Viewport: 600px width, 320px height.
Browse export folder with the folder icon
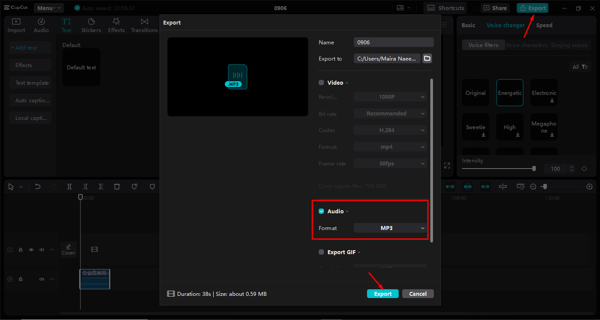pyautogui.click(x=427, y=59)
